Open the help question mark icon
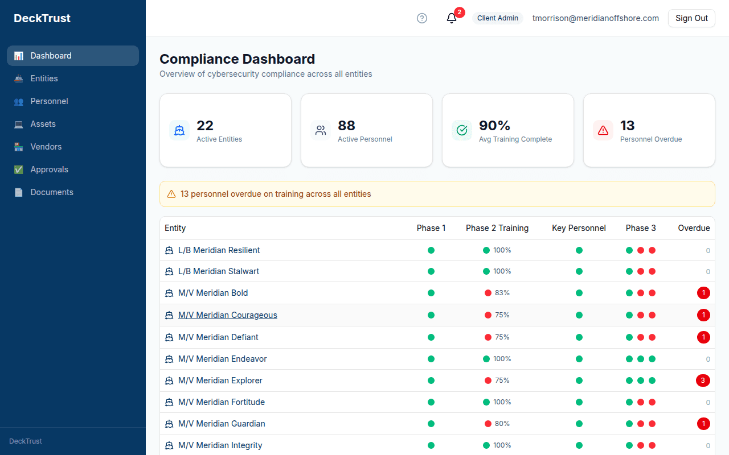The height and width of the screenshot is (455, 729). tap(422, 18)
